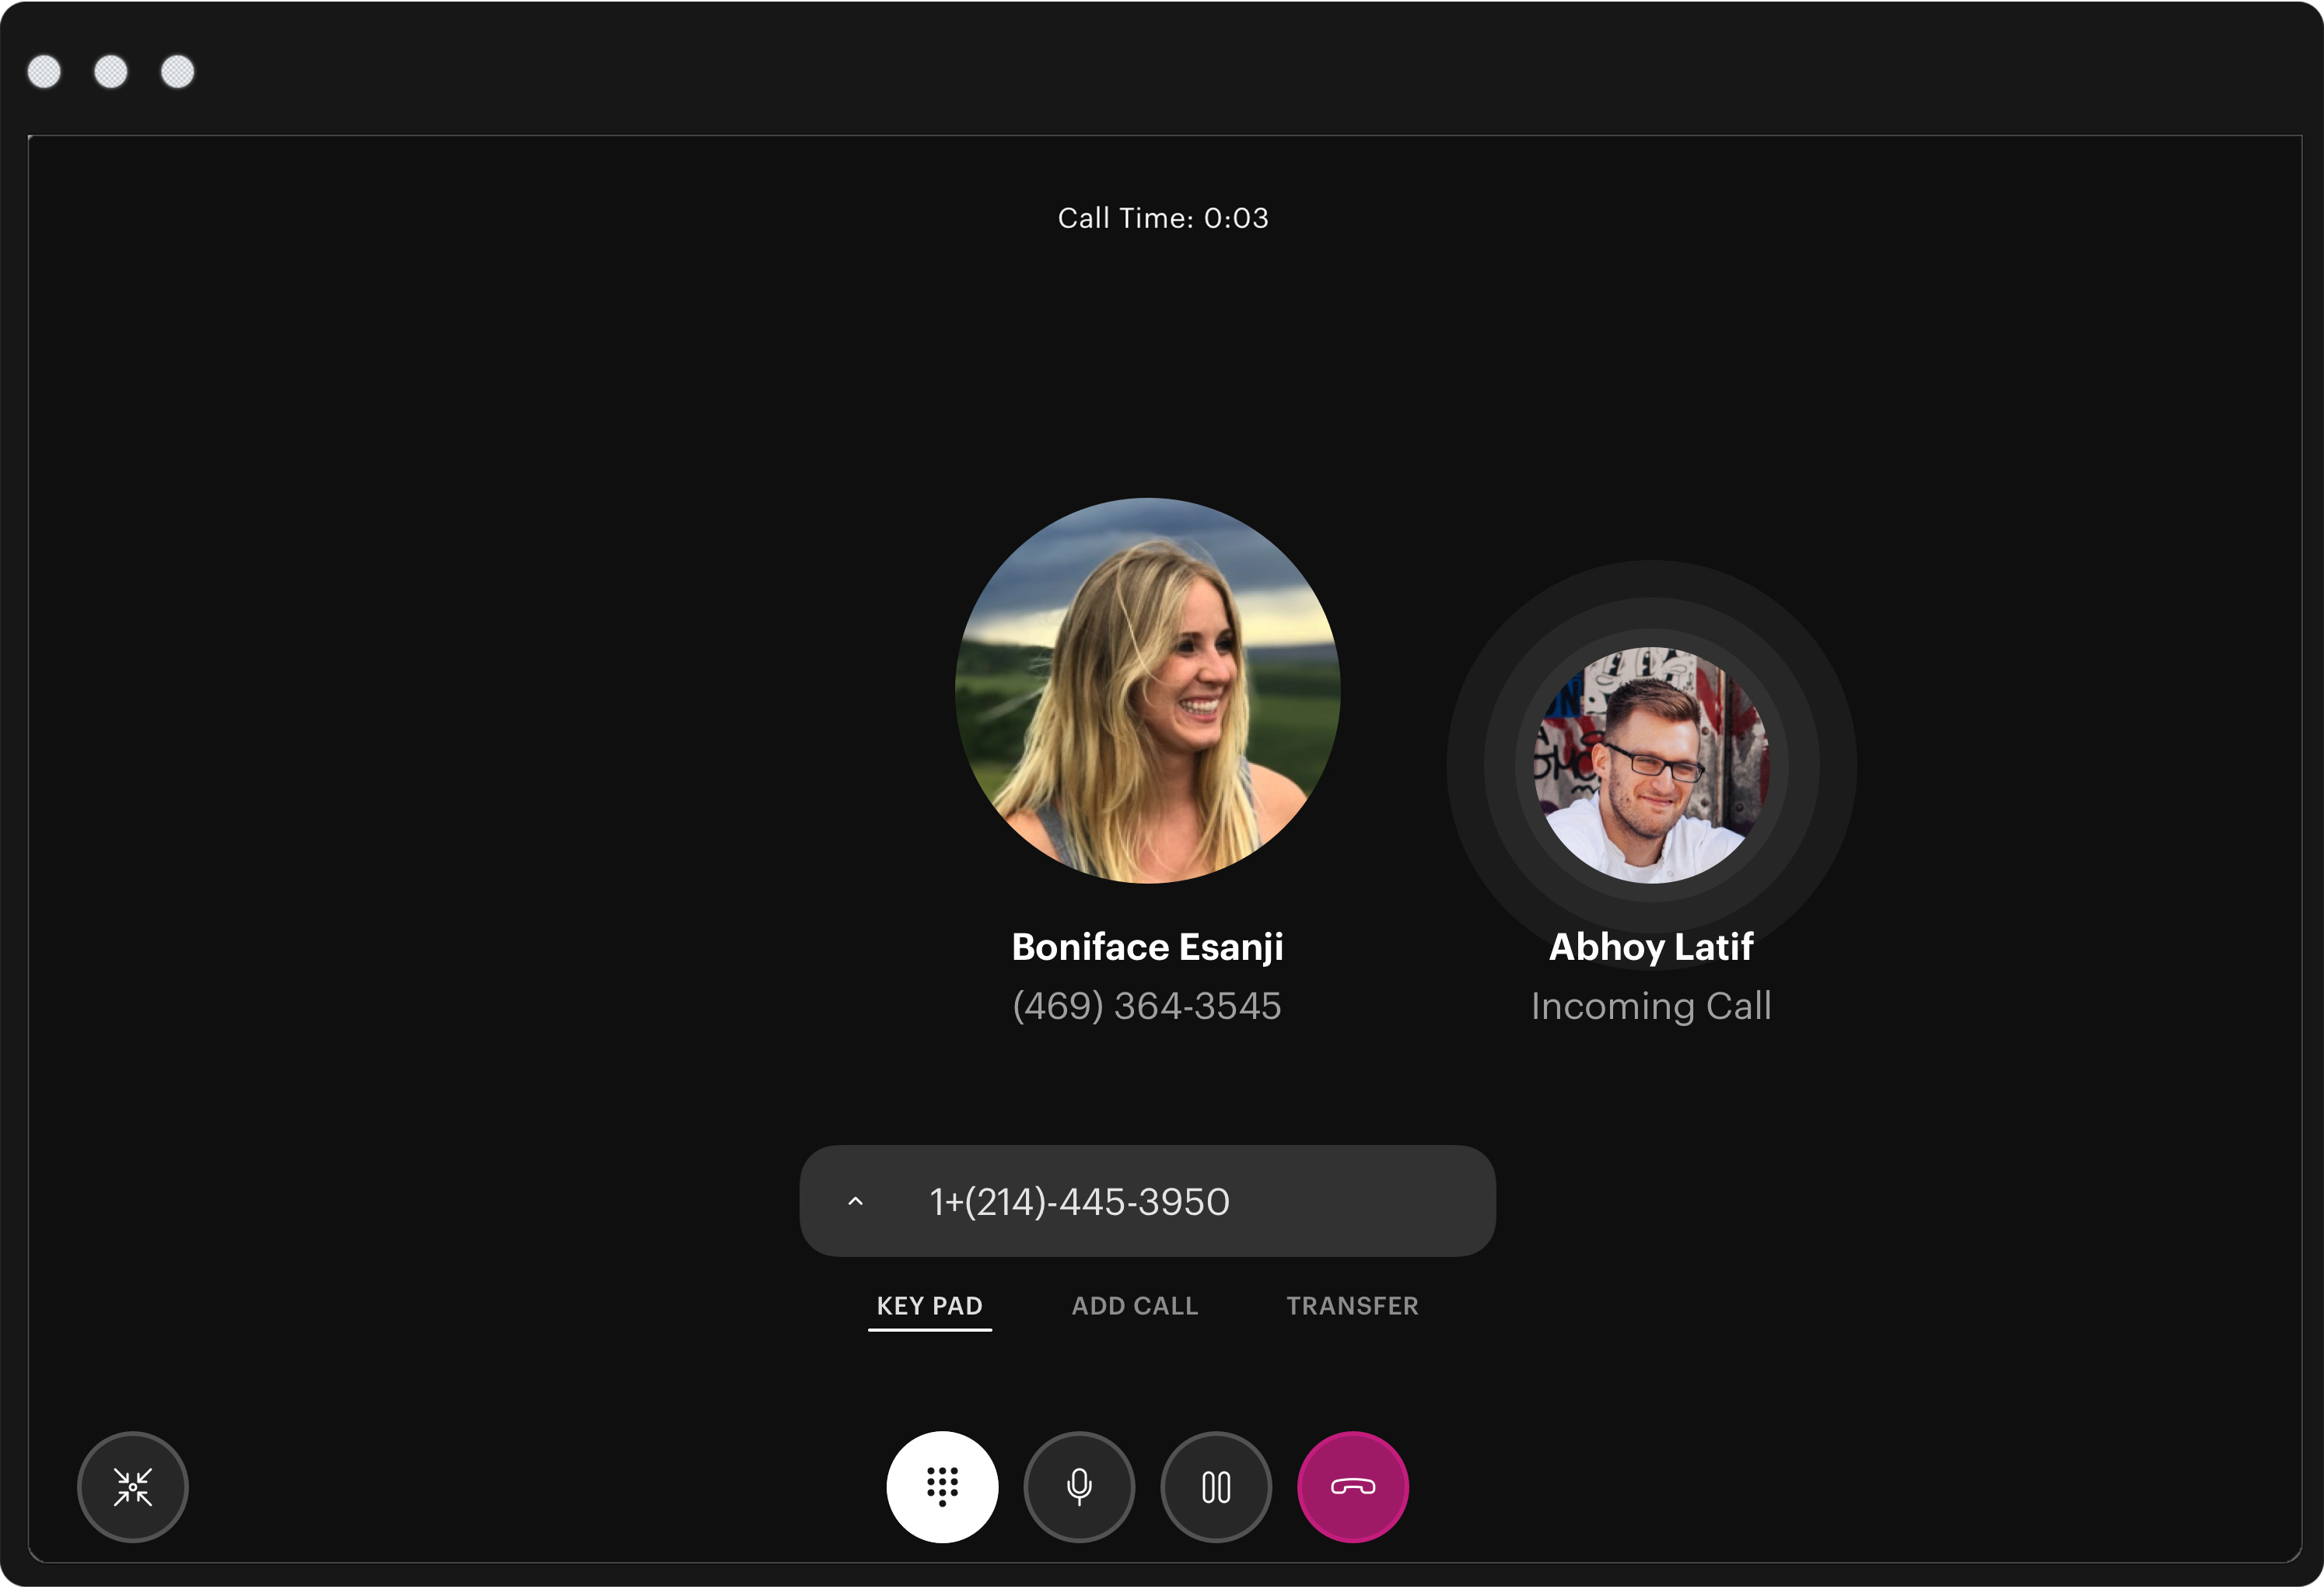2324x1593 pixels.
Task: Select the TRANSFER tab
Action: pos(1352,1306)
